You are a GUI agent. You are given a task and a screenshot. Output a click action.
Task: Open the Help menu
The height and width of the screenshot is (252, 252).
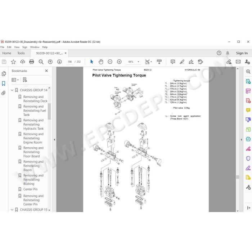tap(45, 47)
